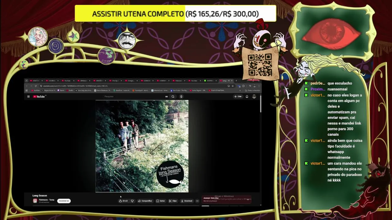Image resolution: width=392 pixels, height=220 pixels.
Task: Go to YouTube home via logo
Action: (39, 97)
